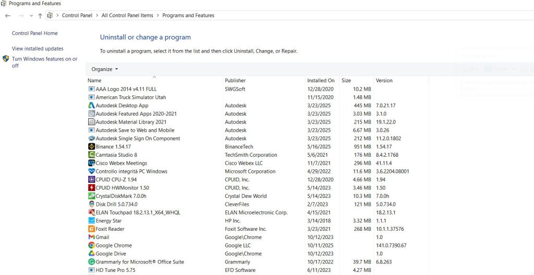Screen dimensions: 534x275
Task: Expand the chevron after Control Panel breadcrumb
Action: point(97,16)
